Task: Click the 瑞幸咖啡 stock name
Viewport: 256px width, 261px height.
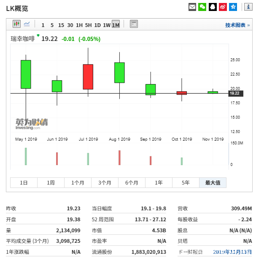Action: tap(23, 39)
